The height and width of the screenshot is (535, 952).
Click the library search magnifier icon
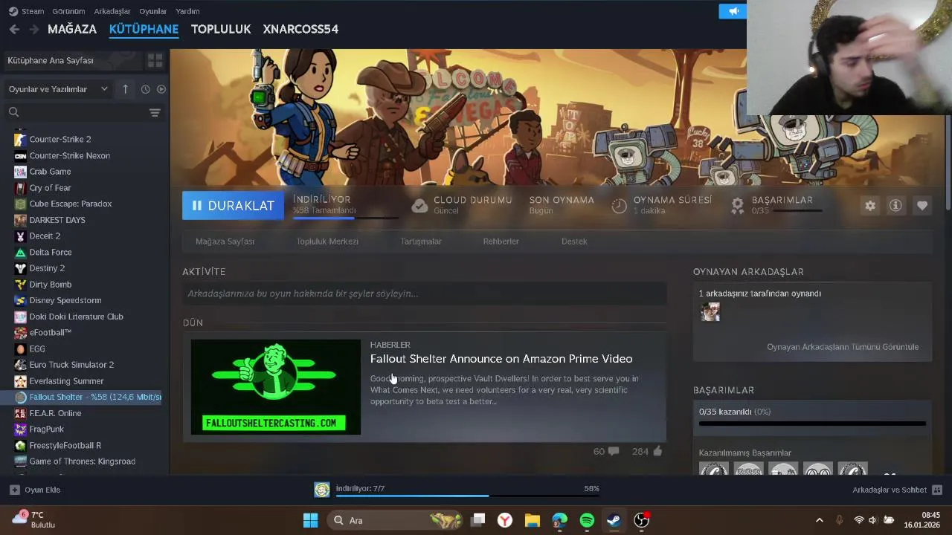(13, 112)
